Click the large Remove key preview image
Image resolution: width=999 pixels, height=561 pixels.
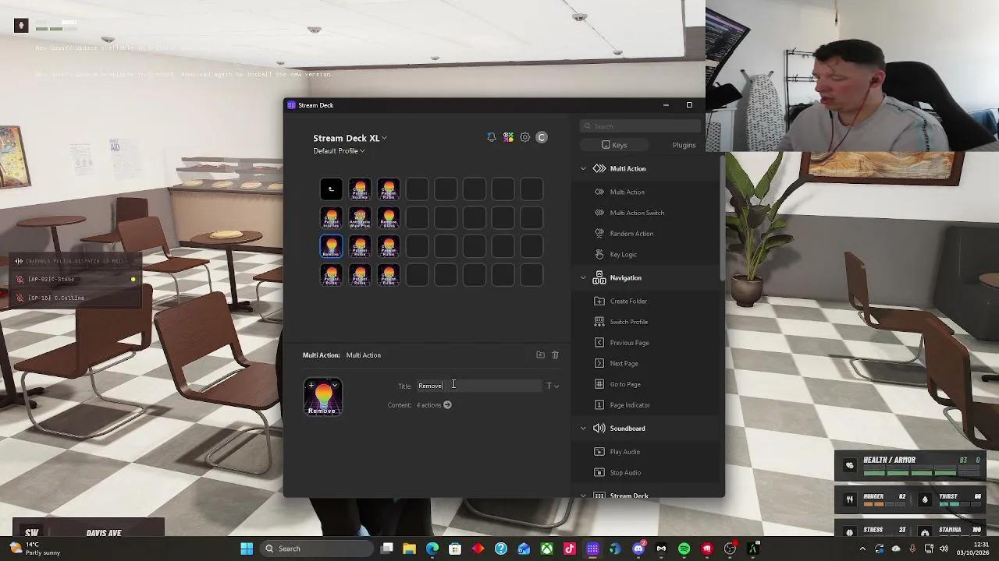click(323, 397)
